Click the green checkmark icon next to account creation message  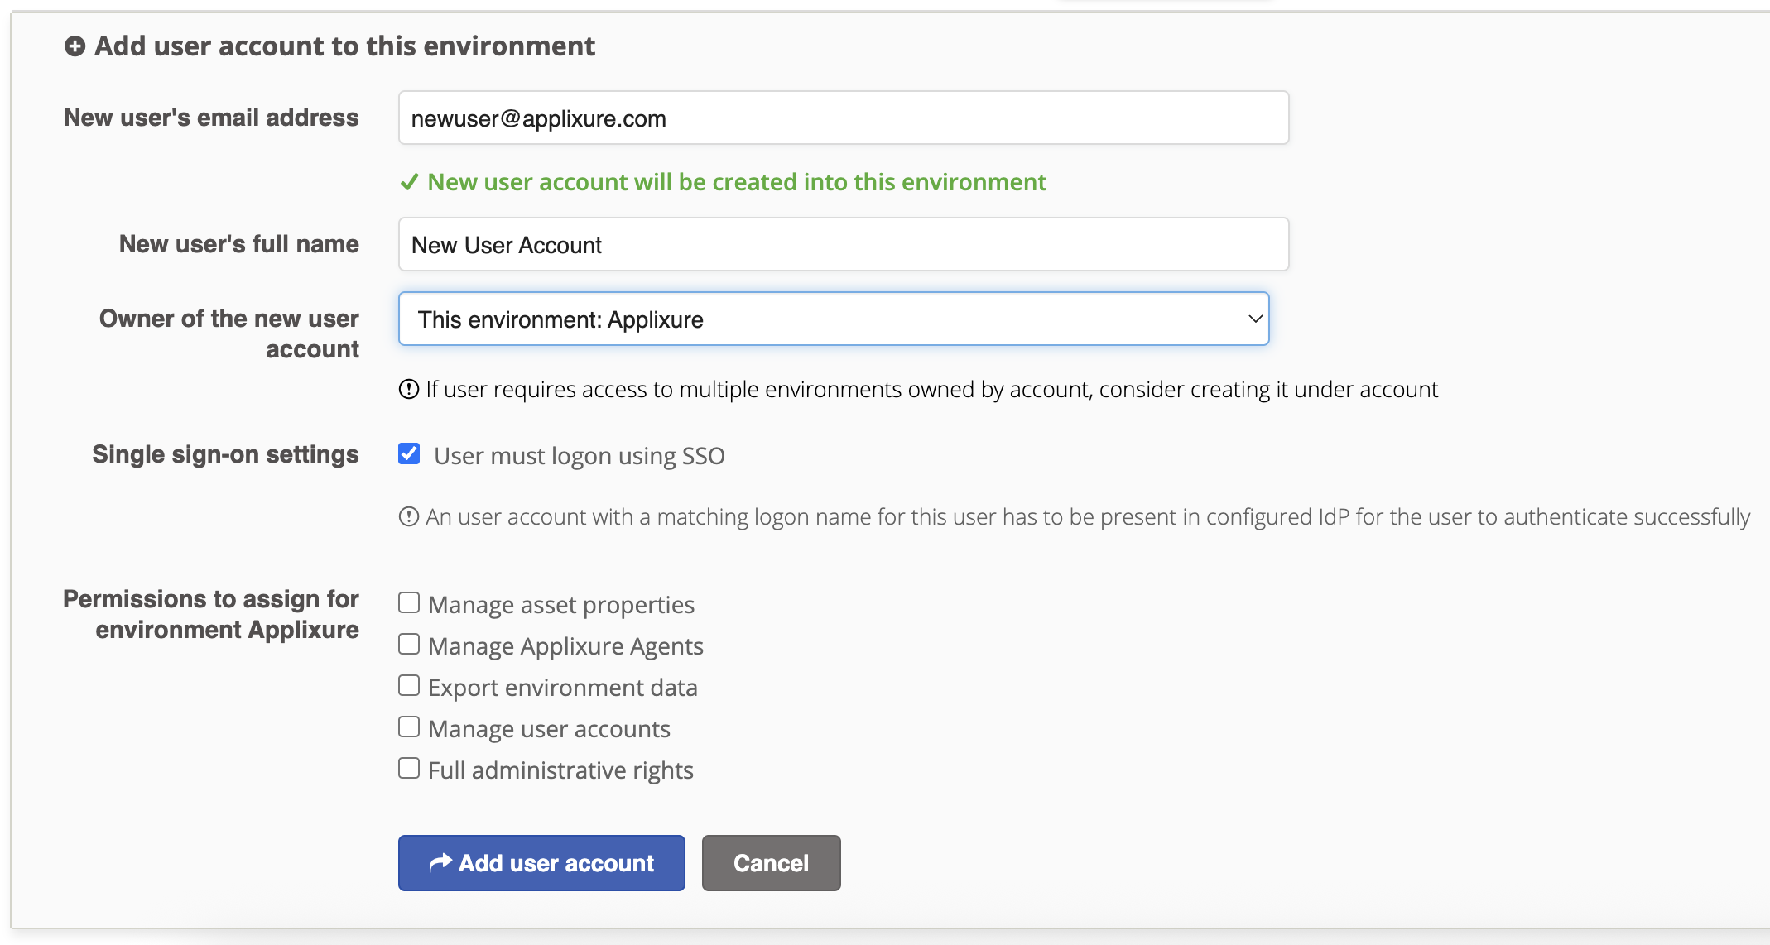409,182
